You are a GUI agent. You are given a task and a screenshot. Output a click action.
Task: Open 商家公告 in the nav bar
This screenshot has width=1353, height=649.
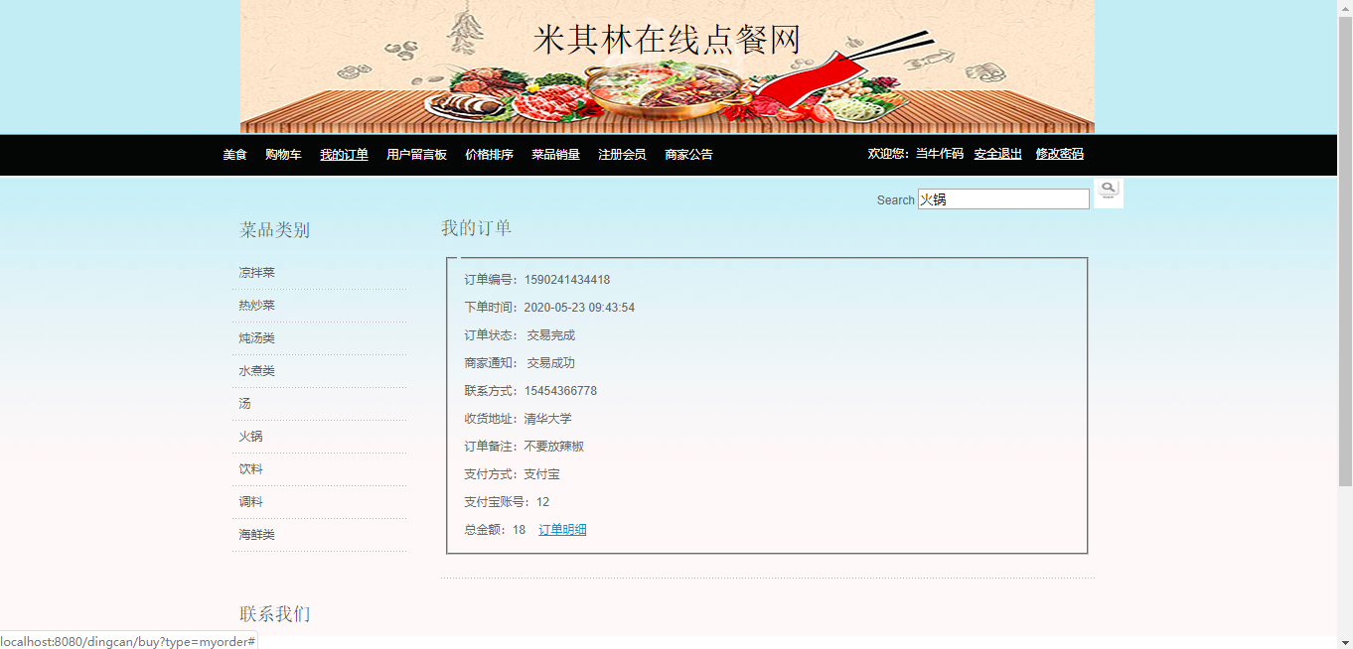click(x=688, y=155)
